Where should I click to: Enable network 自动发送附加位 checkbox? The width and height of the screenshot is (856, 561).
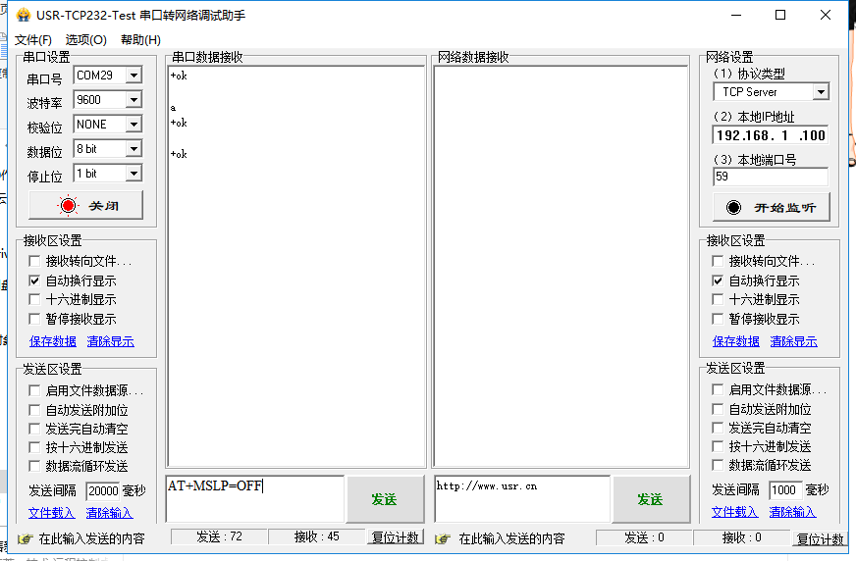718,409
